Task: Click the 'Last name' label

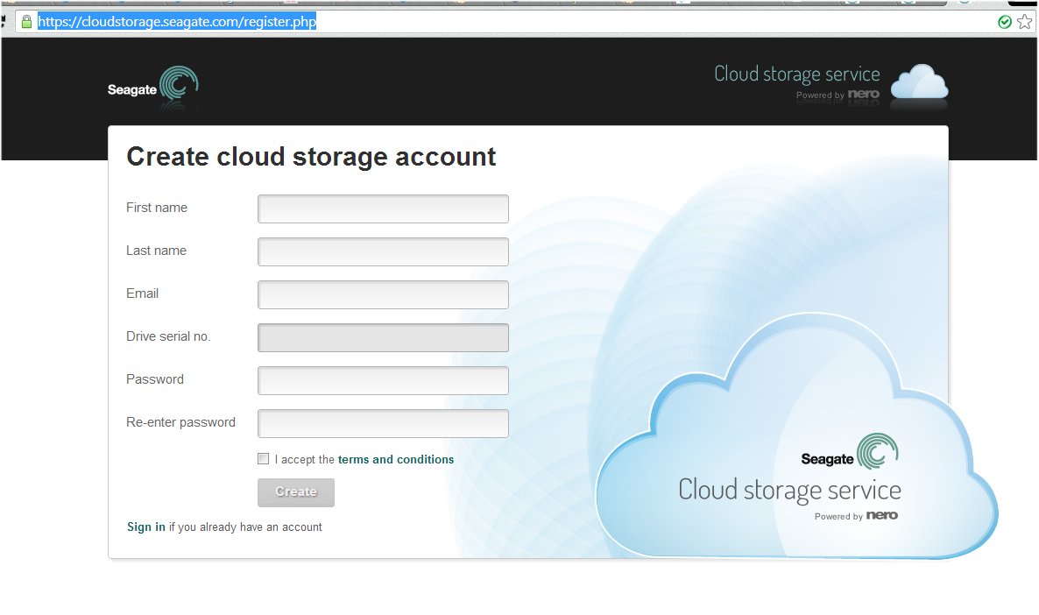Action: (x=157, y=251)
